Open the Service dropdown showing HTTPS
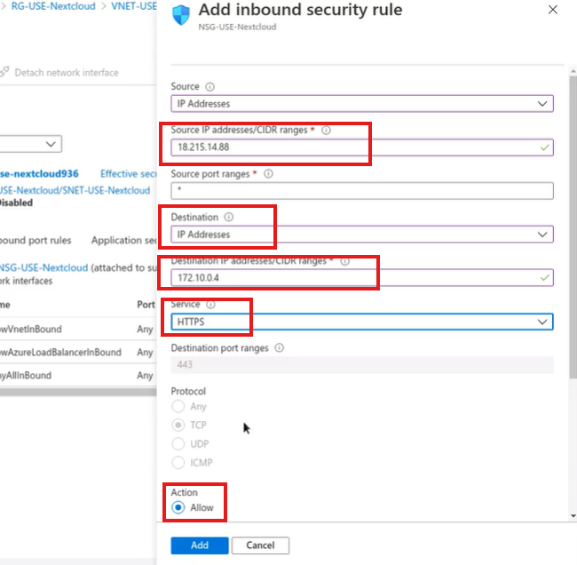The image size is (577, 565). coord(361,322)
